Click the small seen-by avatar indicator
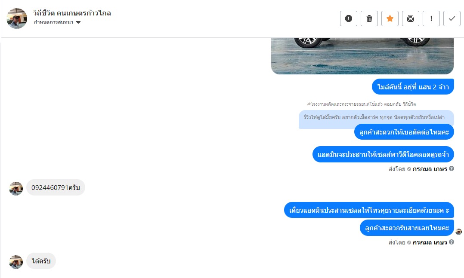Screen dimensions: 464x278 tap(458, 232)
